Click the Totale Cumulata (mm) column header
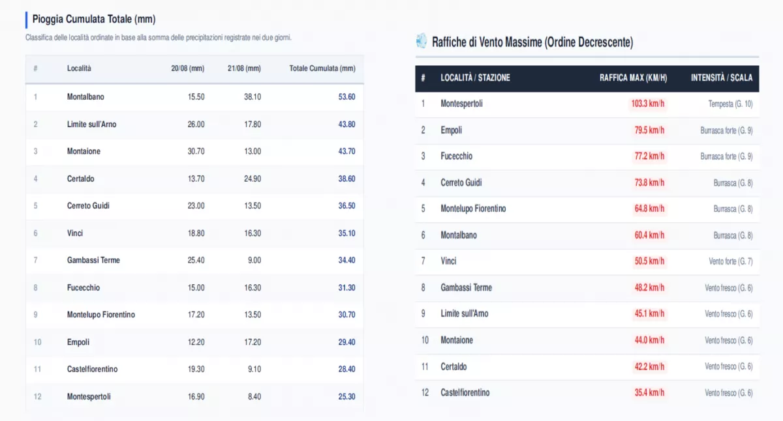783x421 pixels. pyautogui.click(x=322, y=68)
